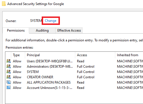The height and width of the screenshot is (104, 143).
Task: Click Full Control in the CREATOR OWNER row
Action: 86,77
